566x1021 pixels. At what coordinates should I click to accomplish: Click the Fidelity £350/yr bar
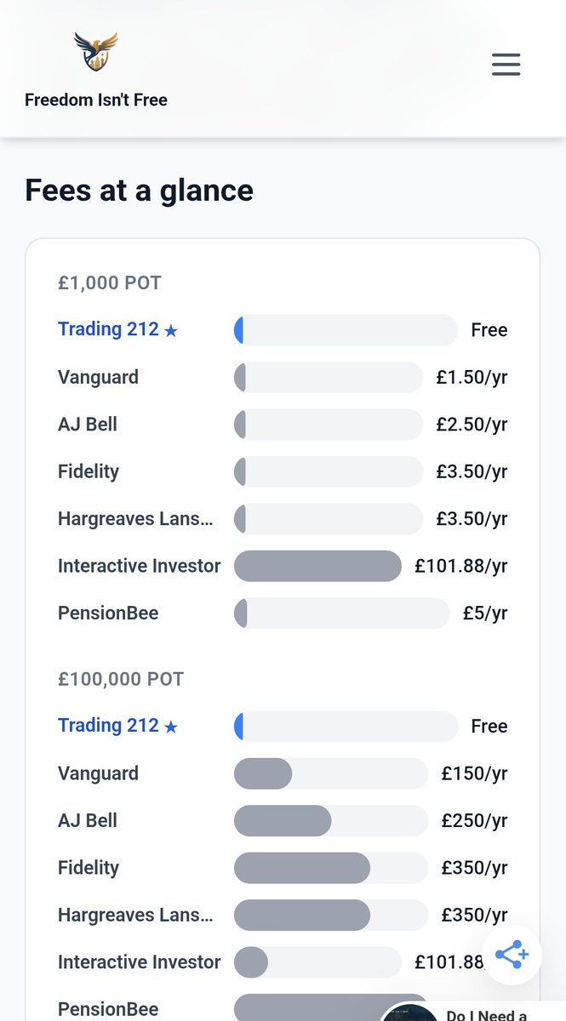[331, 868]
